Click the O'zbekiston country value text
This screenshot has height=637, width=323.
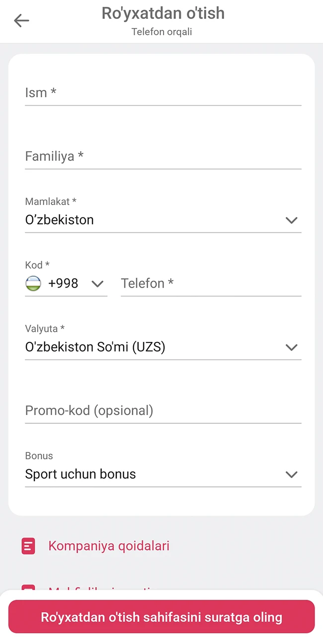click(59, 220)
